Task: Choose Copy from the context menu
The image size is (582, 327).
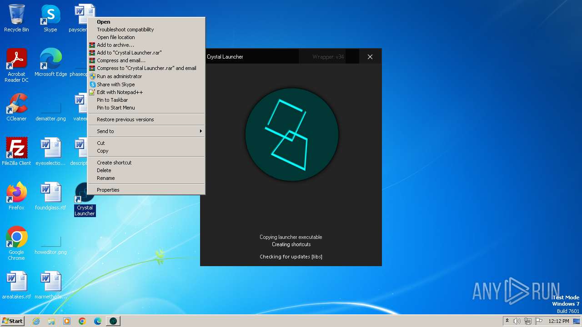Action: coord(146,151)
